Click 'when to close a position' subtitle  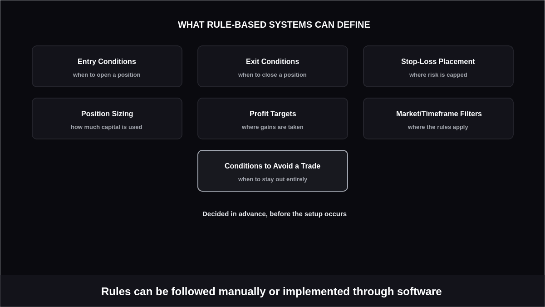(272, 75)
